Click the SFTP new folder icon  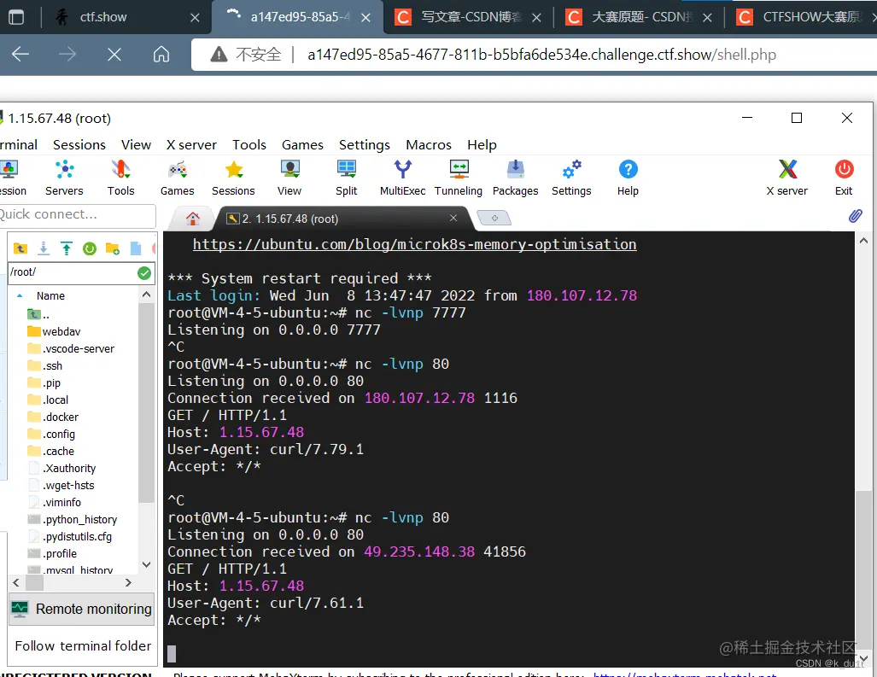point(113,248)
